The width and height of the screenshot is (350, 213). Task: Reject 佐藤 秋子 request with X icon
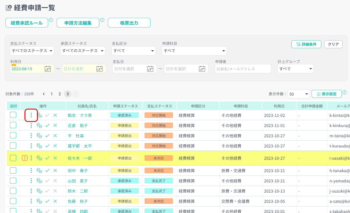coord(55,201)
